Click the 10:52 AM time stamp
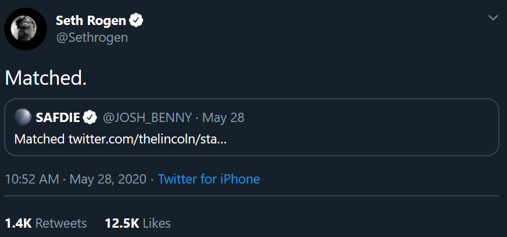The height and width of the screenshot is (237, 507). point(31,179)
